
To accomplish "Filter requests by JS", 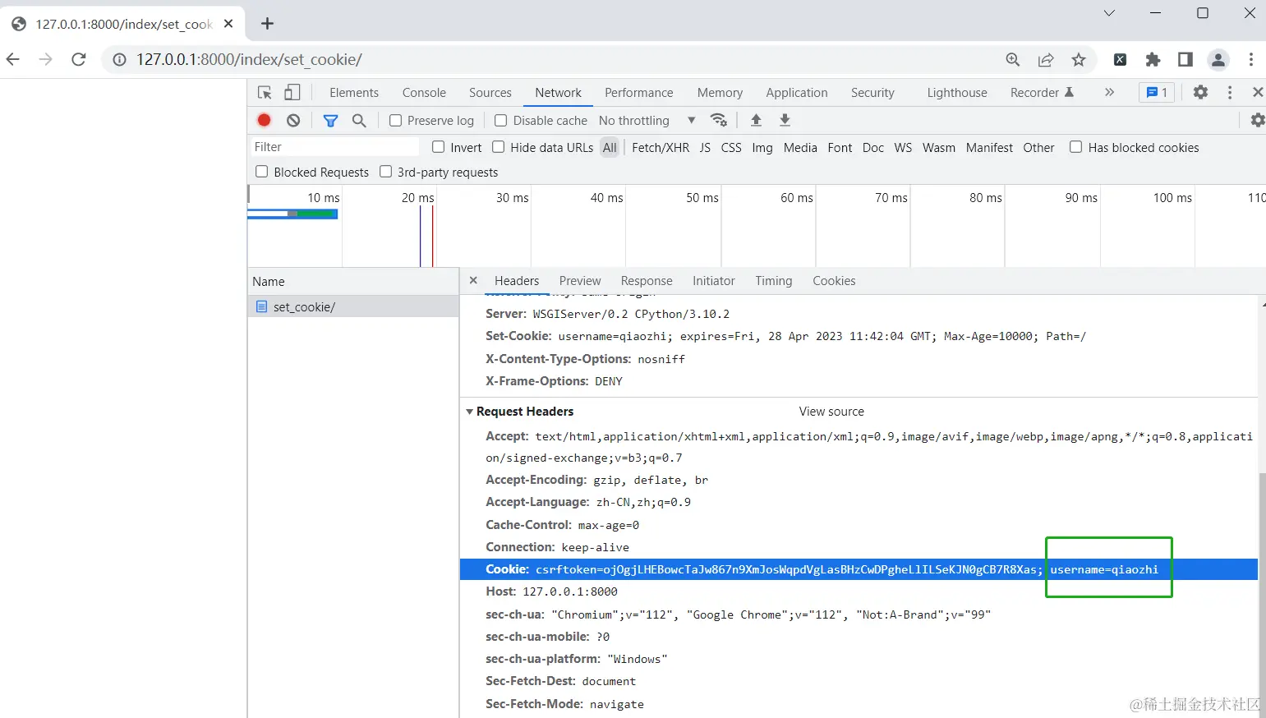I will pos(705,148).
